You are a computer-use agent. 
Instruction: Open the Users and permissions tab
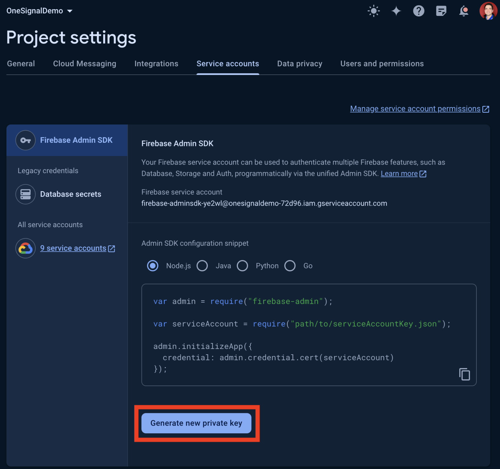pyautogui.click(x=382, y=64)
